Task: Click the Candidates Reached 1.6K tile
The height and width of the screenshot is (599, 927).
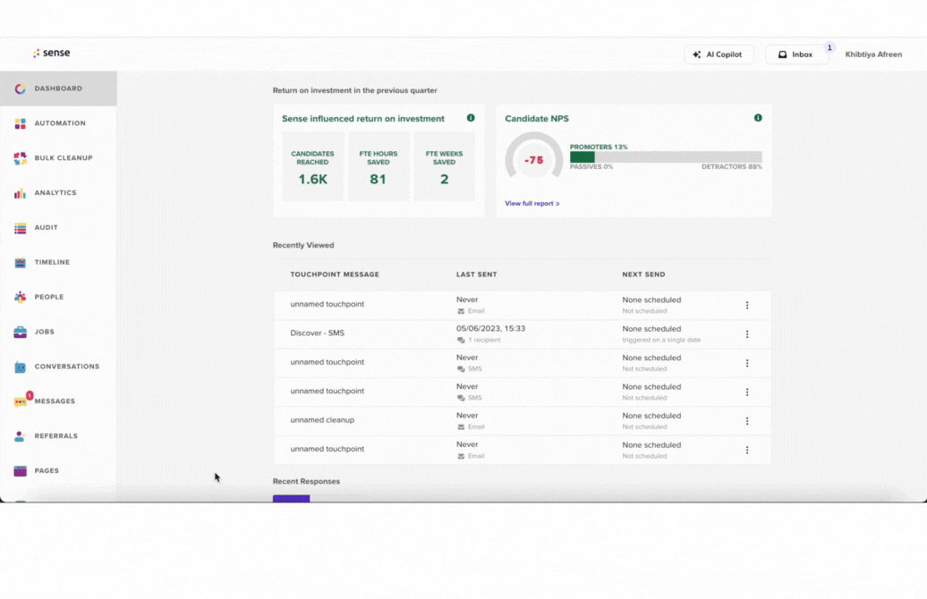Action: 312,166
